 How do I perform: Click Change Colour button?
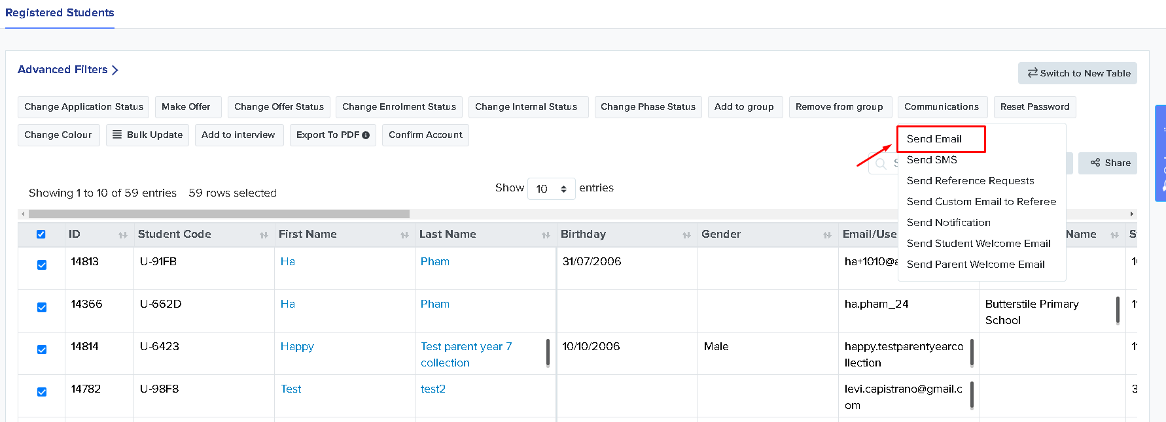pos(58,135)
